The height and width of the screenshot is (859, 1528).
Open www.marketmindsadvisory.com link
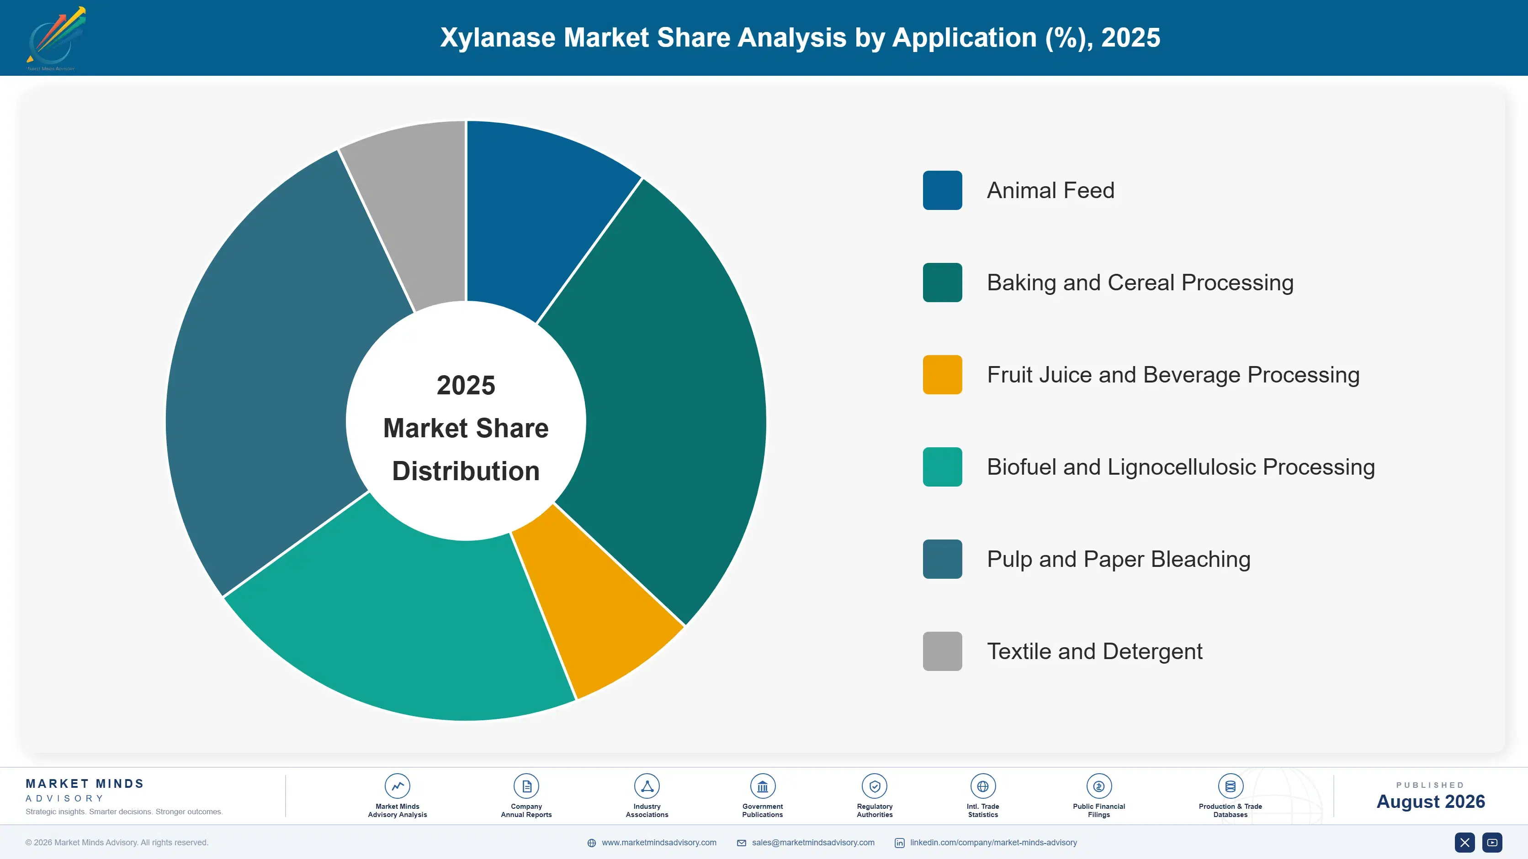click(x=659, y=843)
